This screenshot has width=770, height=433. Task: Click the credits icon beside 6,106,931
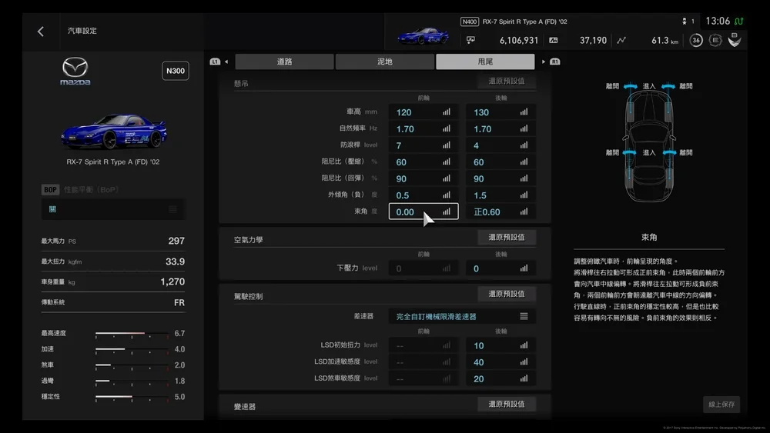[470, 40]
